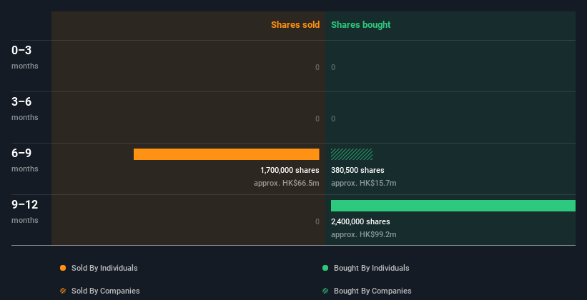The width and height of the screenshot is (587, 300).
Task: Click the approx. HK$66.5m value
Action: click(x=287, y=183)
